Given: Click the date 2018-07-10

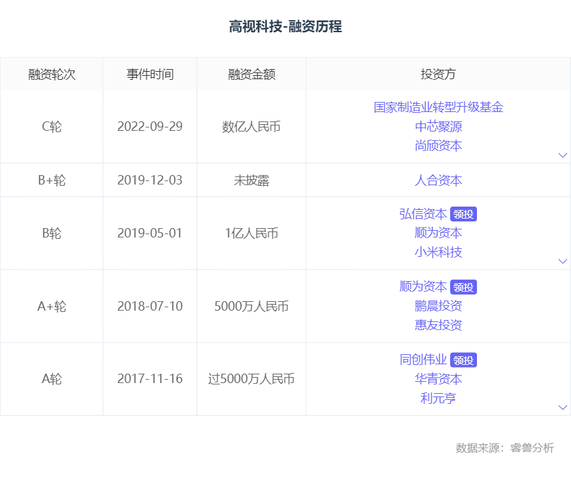Looking at the screenshot, I should pyautogui.click(x=150, y=306).
